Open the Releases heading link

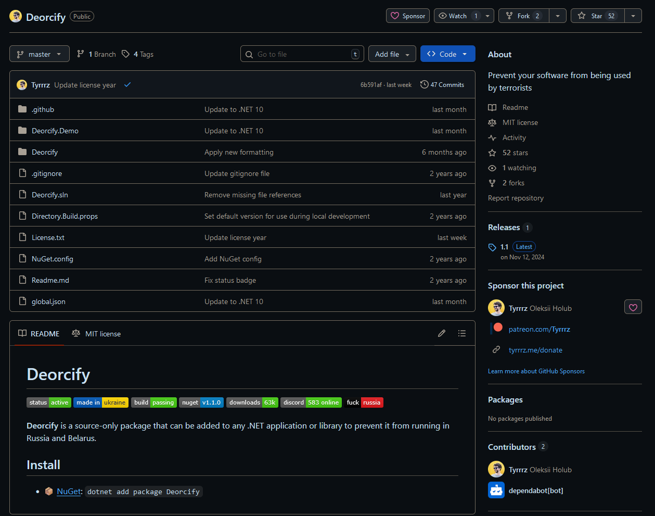[x=504, y=228]
